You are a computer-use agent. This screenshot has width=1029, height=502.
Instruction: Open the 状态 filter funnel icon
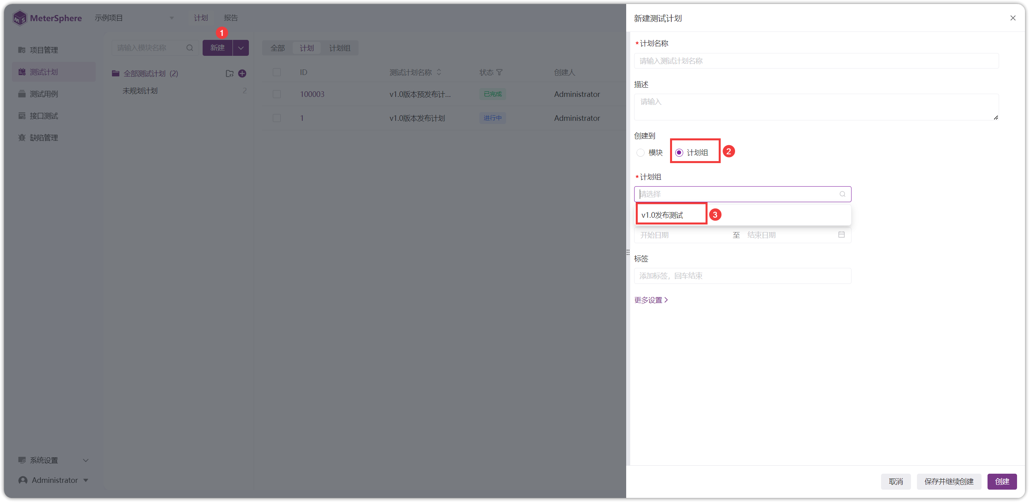(499, 72)
